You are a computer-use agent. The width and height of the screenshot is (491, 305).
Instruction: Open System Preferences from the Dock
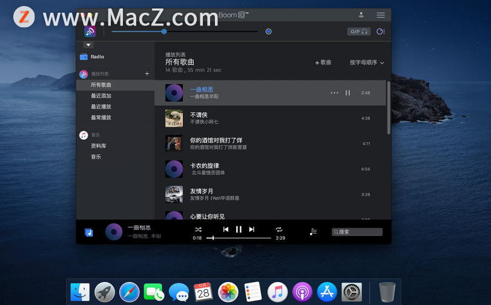(352, 292)
